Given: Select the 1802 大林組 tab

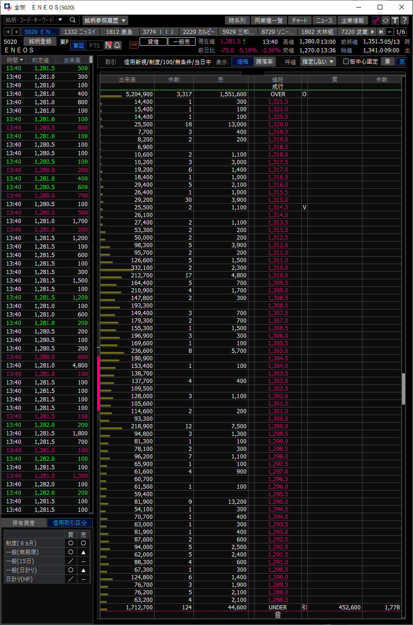Looking at the screenshot, I should [x=317, y=32].
